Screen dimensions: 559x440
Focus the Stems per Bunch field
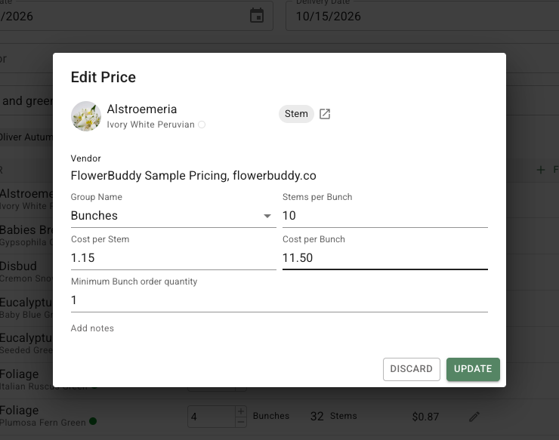tap(385, 216)
